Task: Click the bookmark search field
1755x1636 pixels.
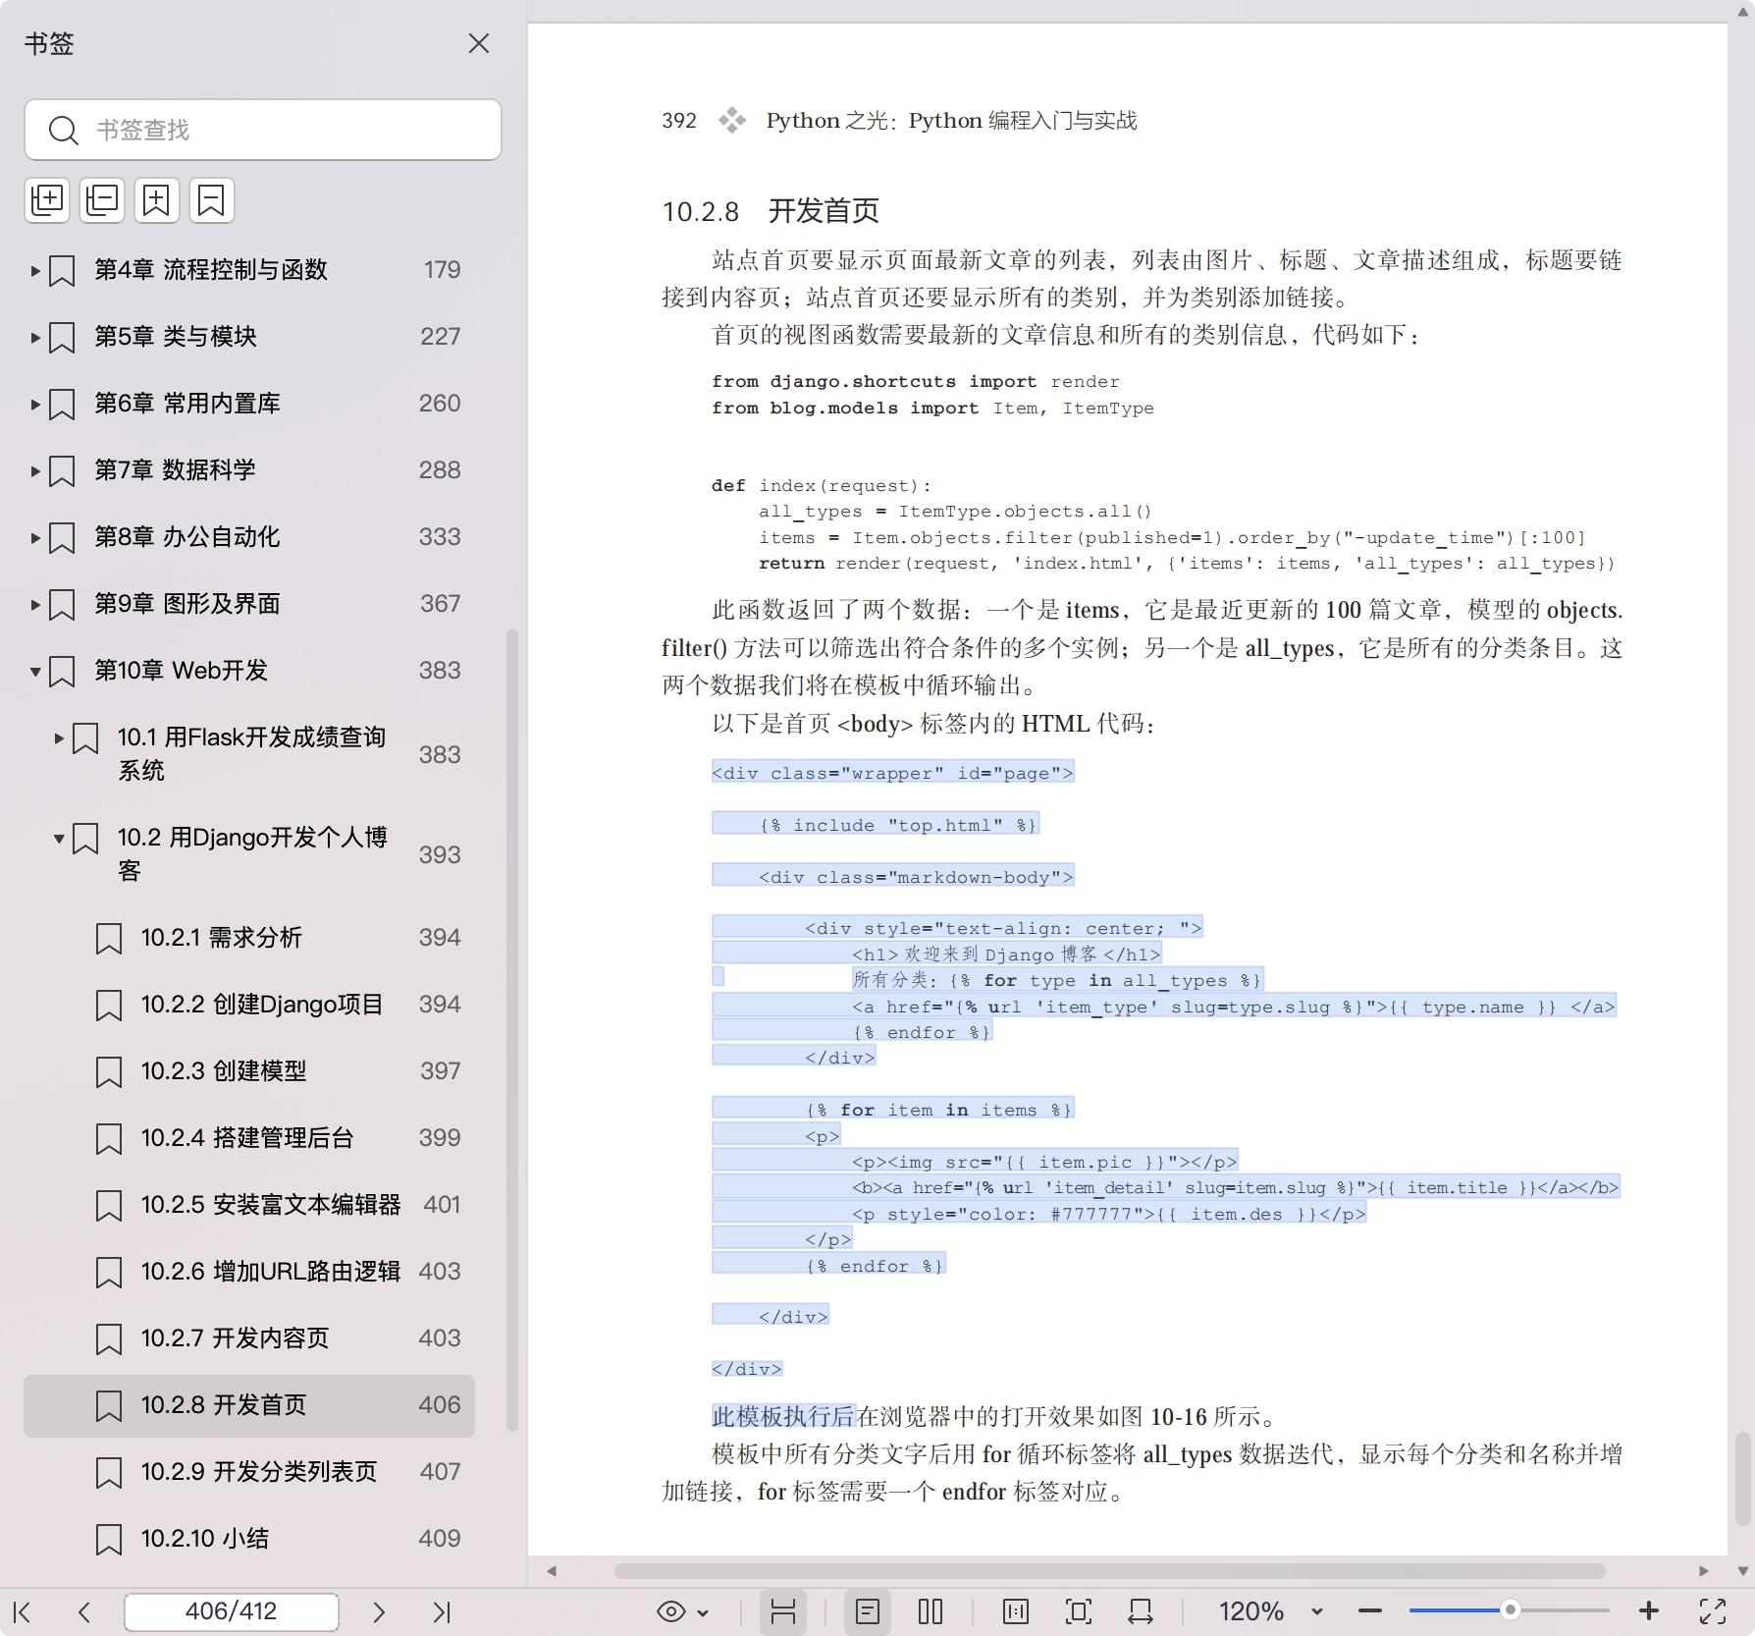Action: pos(263,130)
